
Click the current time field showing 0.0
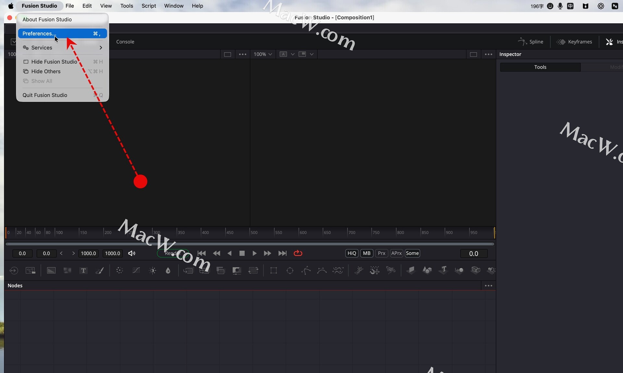coord(474,254)
